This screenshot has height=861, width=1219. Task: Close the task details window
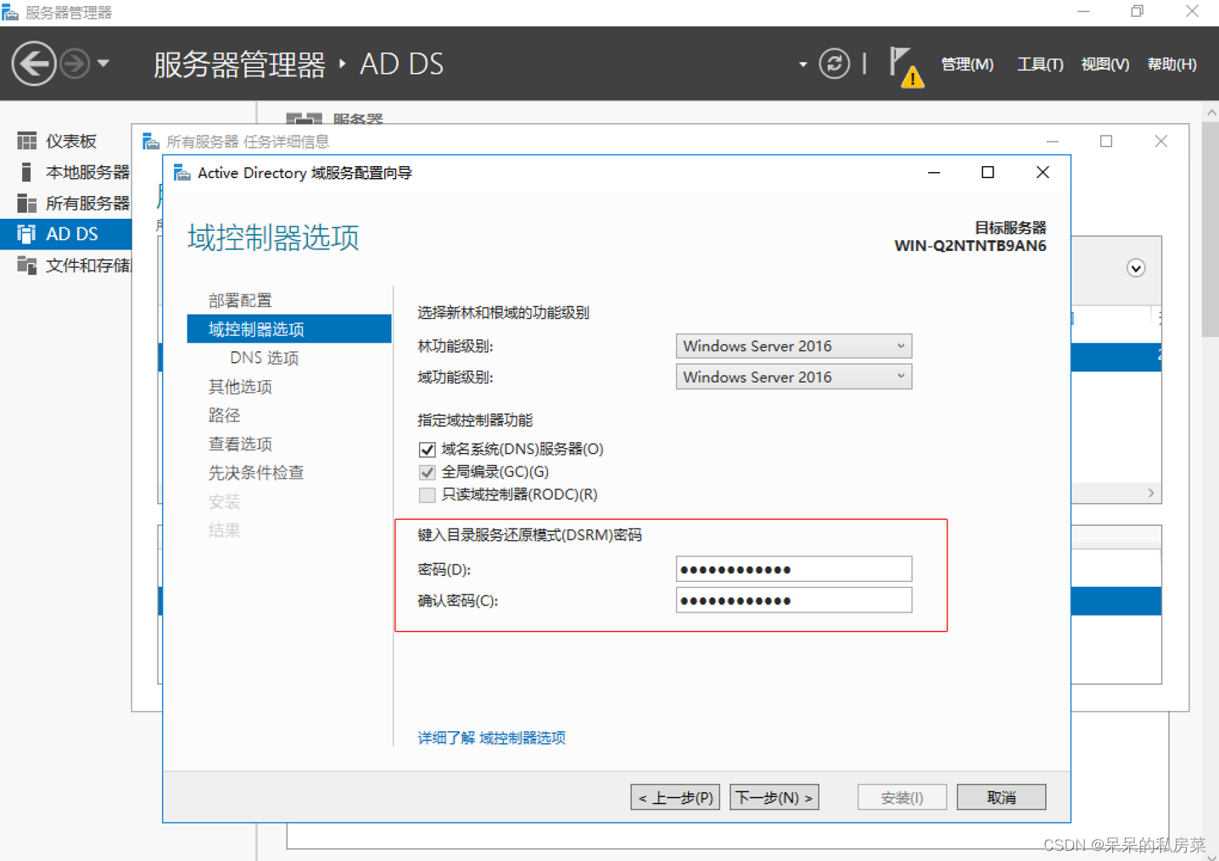click(x=1160, y=141)
